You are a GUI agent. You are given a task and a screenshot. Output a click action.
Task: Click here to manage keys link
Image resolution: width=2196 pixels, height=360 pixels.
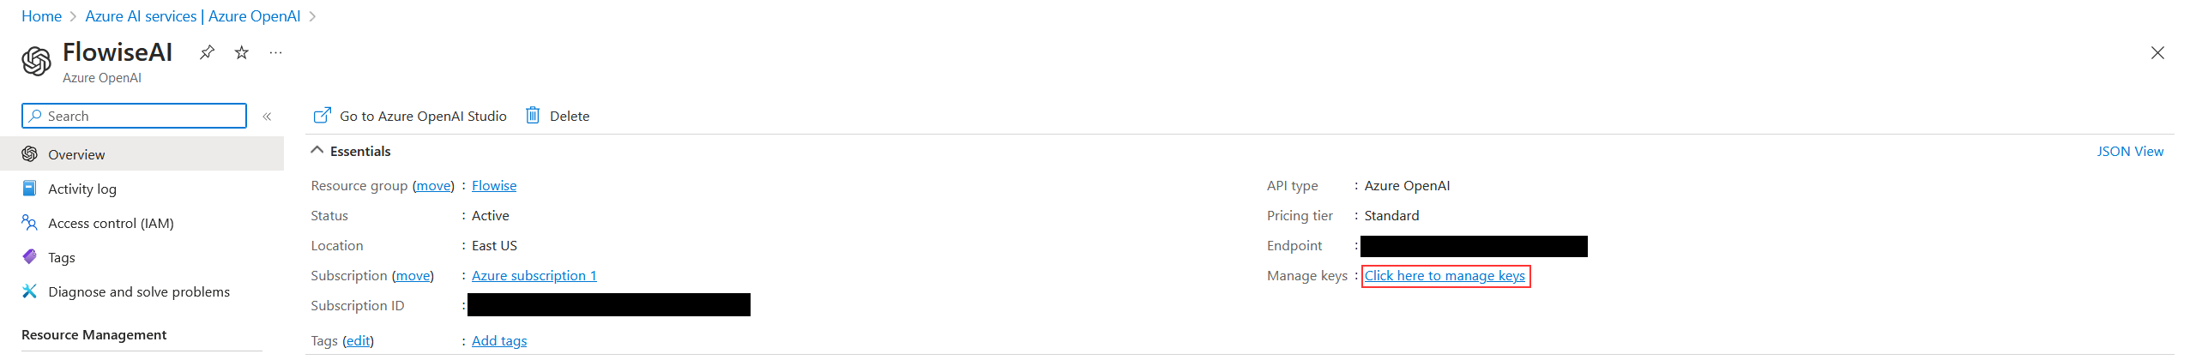[x=1445, y=276]
